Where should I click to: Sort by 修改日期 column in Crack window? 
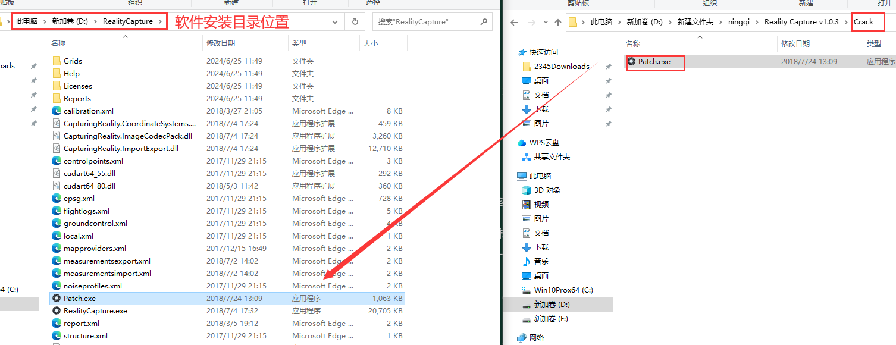pos(795,43)
